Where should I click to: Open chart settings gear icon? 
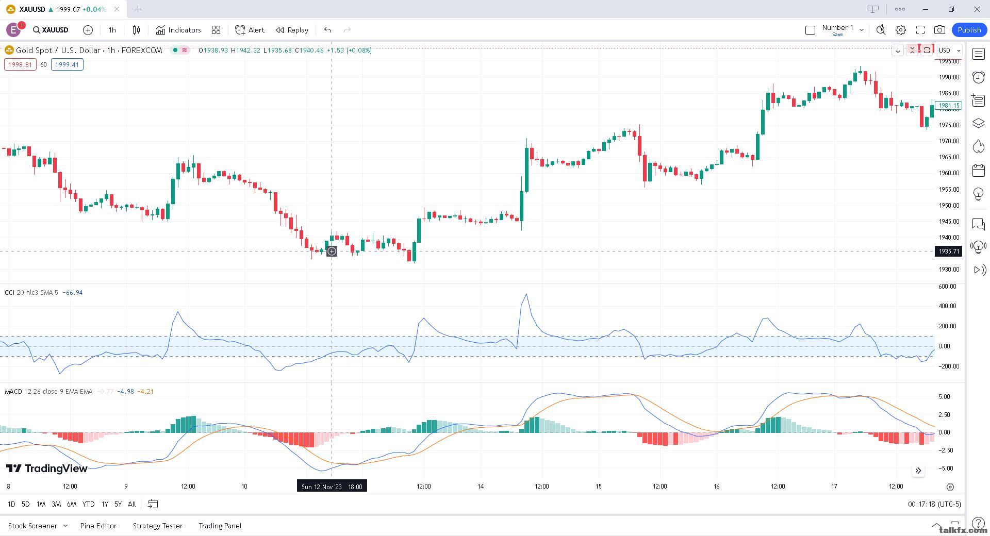900,30
